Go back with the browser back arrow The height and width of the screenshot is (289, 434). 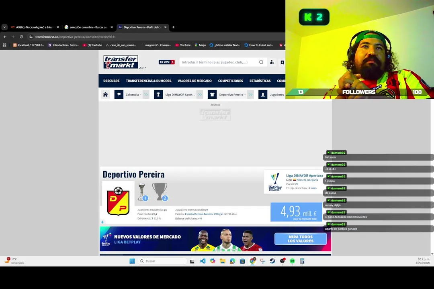coord(5,37)
